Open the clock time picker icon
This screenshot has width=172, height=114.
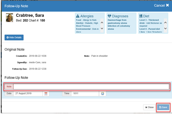(x=103, y=93)
